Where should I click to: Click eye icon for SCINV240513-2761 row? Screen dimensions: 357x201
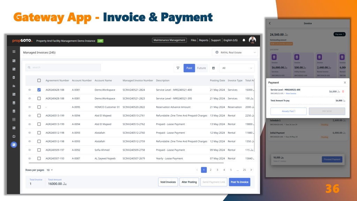click(30, 116)
